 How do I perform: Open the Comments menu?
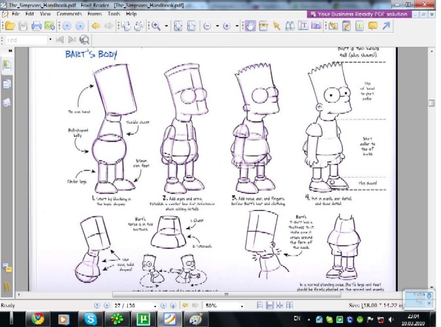point(69,14)
